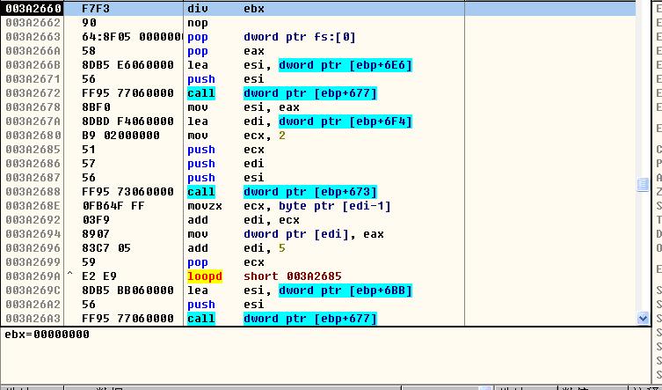This screenshot has height=390, width=662.
Task: Click the disassembly scrollbar down arrow
Action: click(643, 318)
